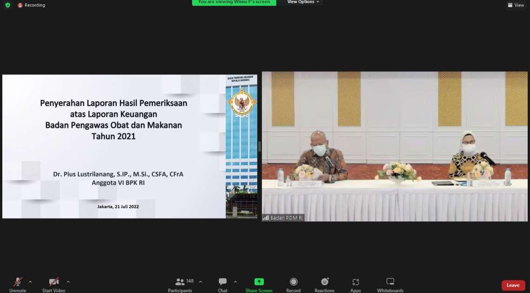The image size is (530, 293).
Task: Open the Reactions emoji icon
Action: pos(325,282)
